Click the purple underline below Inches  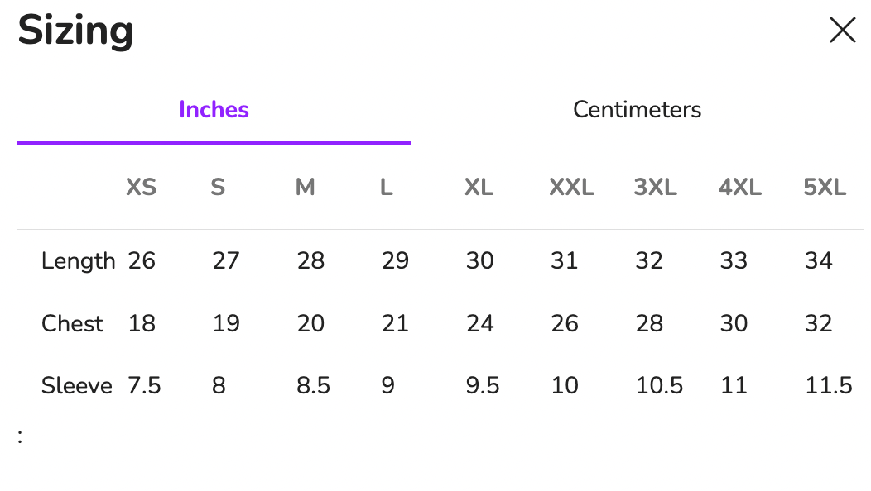213,142
